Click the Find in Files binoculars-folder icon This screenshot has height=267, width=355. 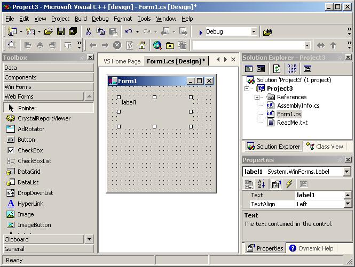tap(267, 32)
